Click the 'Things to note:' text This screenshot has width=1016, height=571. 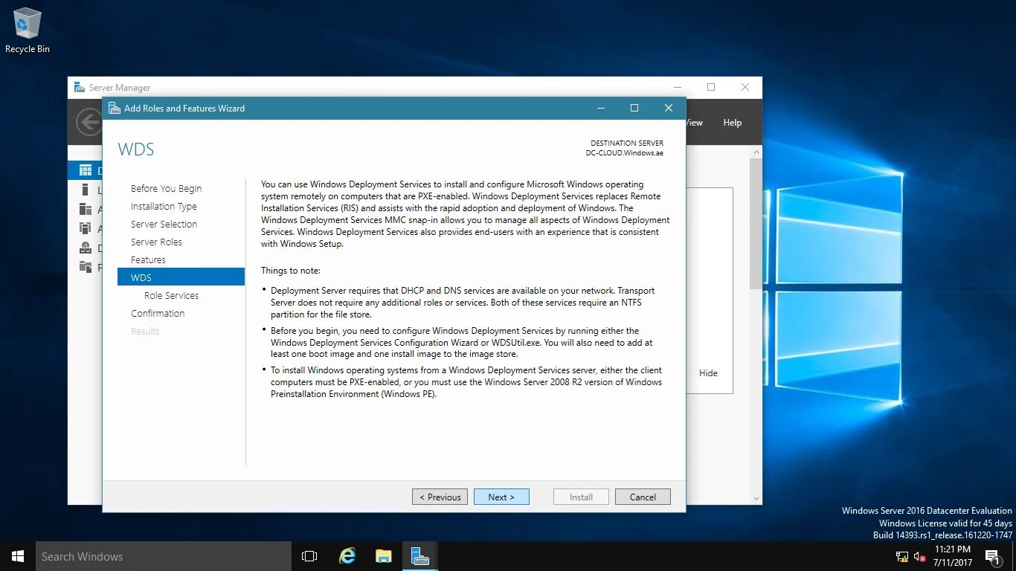(x=291, y=271)
